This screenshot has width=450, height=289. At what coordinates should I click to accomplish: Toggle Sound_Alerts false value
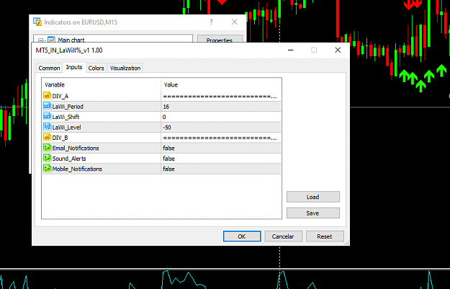(x=168, y=159)
